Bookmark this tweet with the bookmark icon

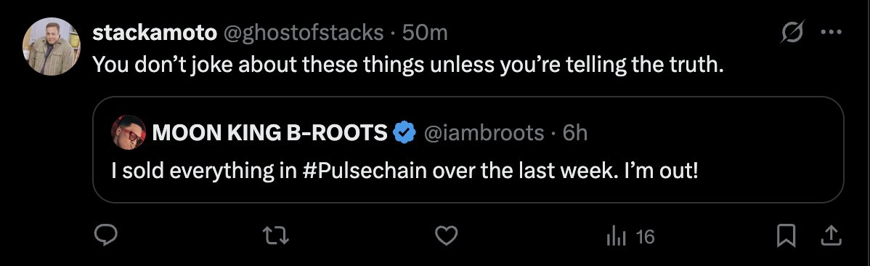click(786, 237)
